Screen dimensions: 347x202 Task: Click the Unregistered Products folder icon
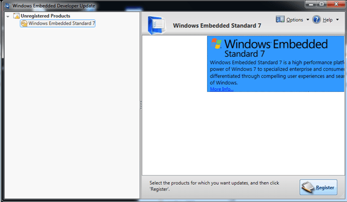(16, 16)
